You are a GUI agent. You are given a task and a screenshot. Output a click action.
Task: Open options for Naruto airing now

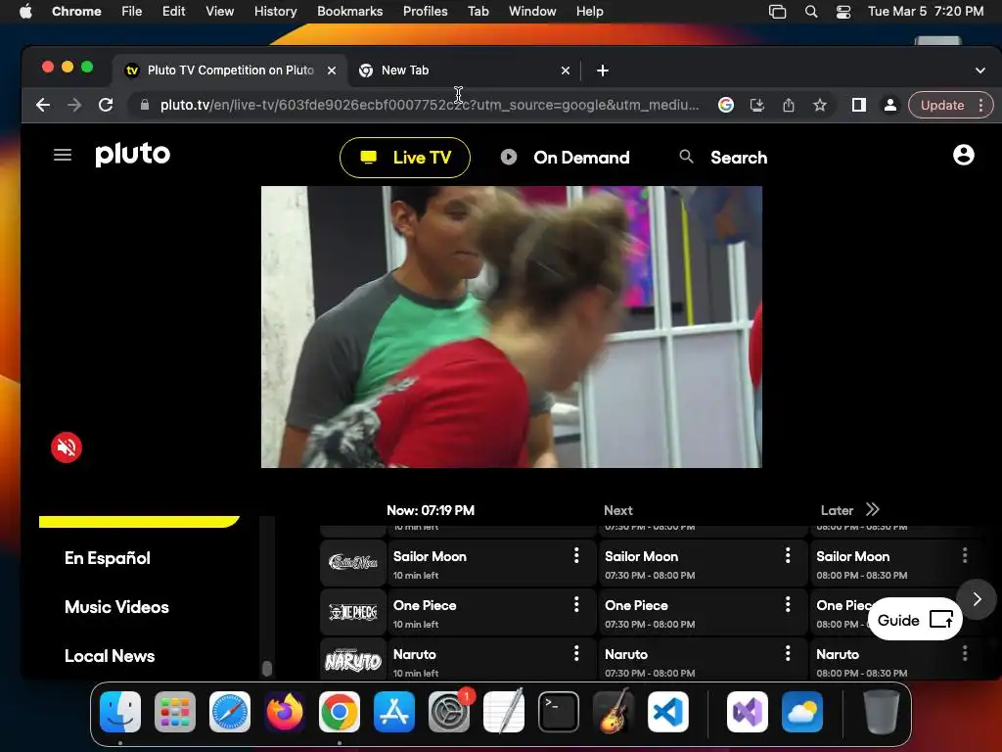pos(576,653)
